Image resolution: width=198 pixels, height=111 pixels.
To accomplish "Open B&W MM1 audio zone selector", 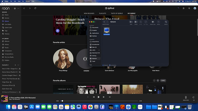I will coord(186,98).
